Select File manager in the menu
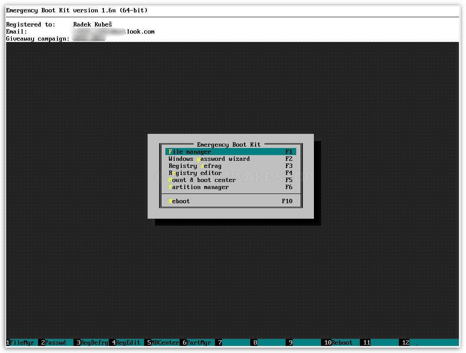This screenshot has width=466, height=353. coord(231,152)
